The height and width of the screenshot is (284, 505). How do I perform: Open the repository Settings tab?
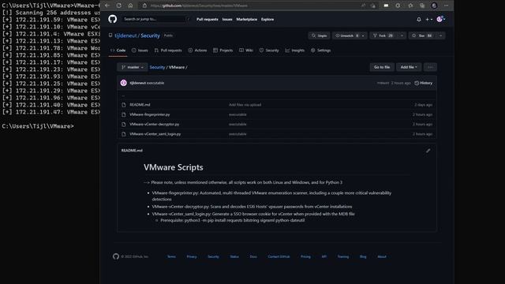[321, 50]
